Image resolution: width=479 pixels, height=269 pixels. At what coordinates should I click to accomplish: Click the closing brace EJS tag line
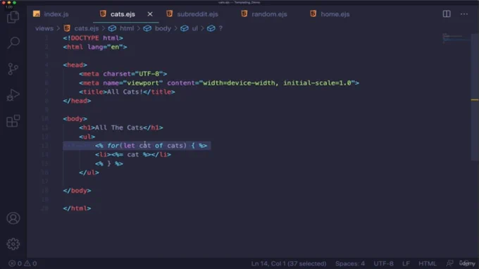[x=109, y=163]
